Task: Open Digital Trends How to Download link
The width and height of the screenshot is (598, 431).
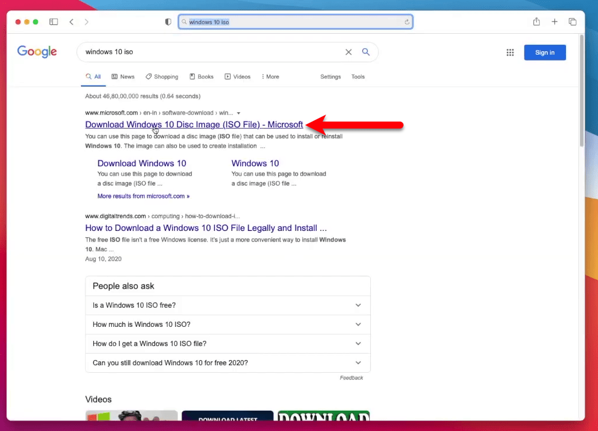Action: pyautogui.click(x=206, y=228)
